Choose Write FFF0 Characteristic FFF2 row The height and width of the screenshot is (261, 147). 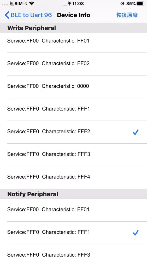click(x=73, y=132)
